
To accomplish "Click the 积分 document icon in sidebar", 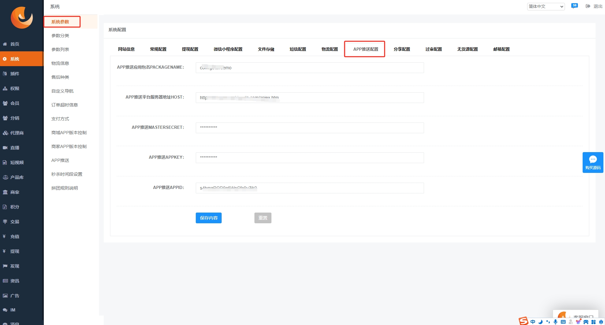I will coord(5,207).
